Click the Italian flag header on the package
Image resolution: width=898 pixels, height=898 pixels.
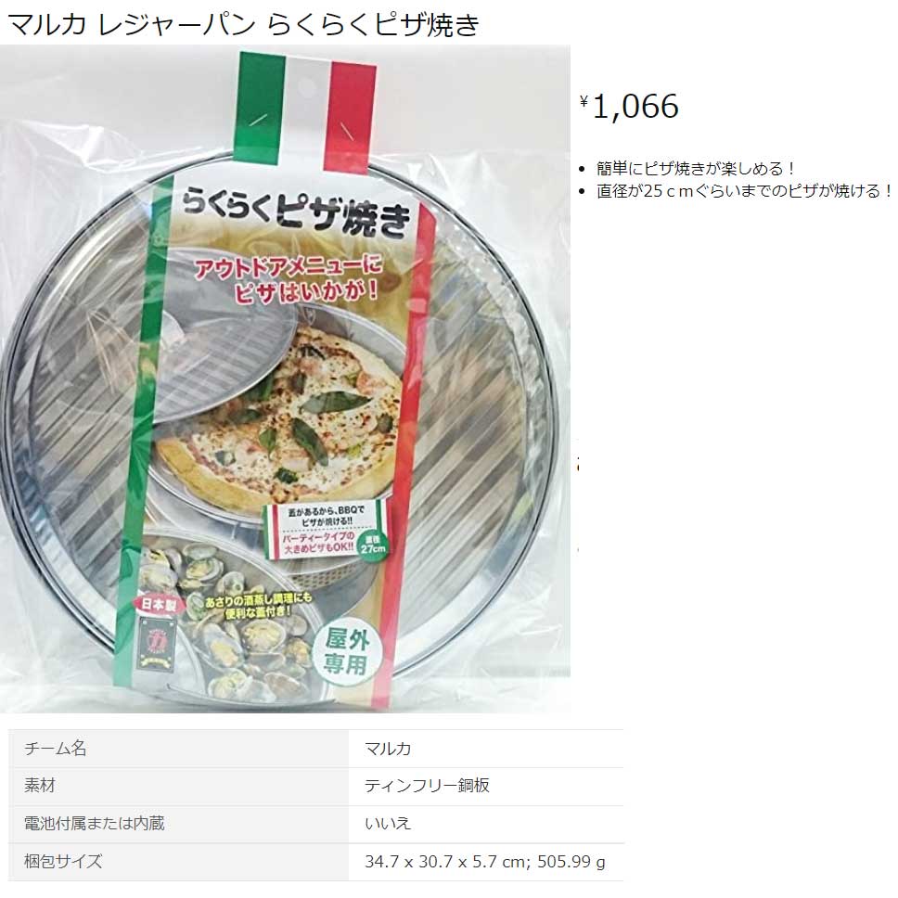pyautogui.click(x=305, y=112)
